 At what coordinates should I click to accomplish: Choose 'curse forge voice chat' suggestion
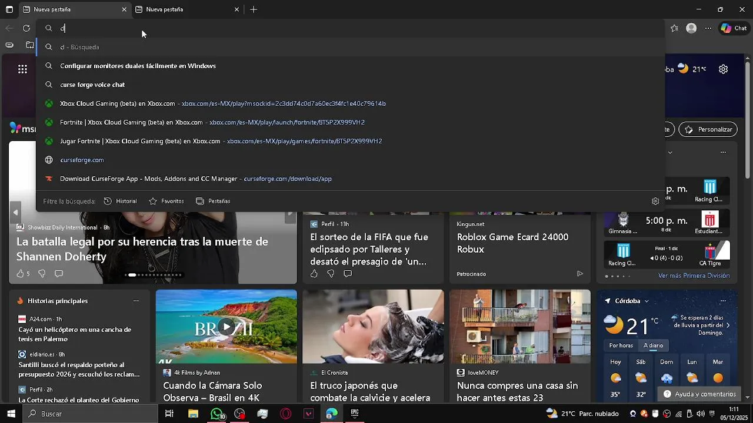pyautogui.click(x=351, y=85)
